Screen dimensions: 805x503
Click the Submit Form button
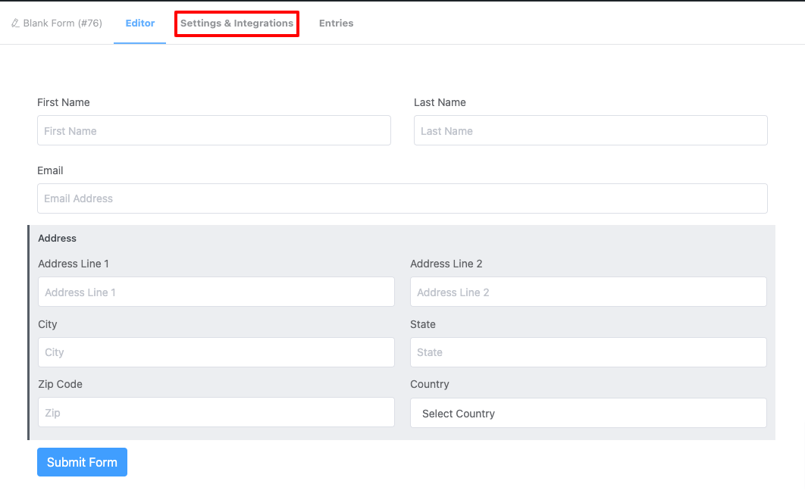tap(82, 462)
